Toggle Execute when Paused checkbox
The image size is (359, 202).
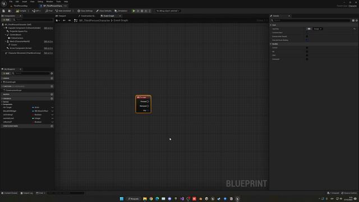pos(307,36)
